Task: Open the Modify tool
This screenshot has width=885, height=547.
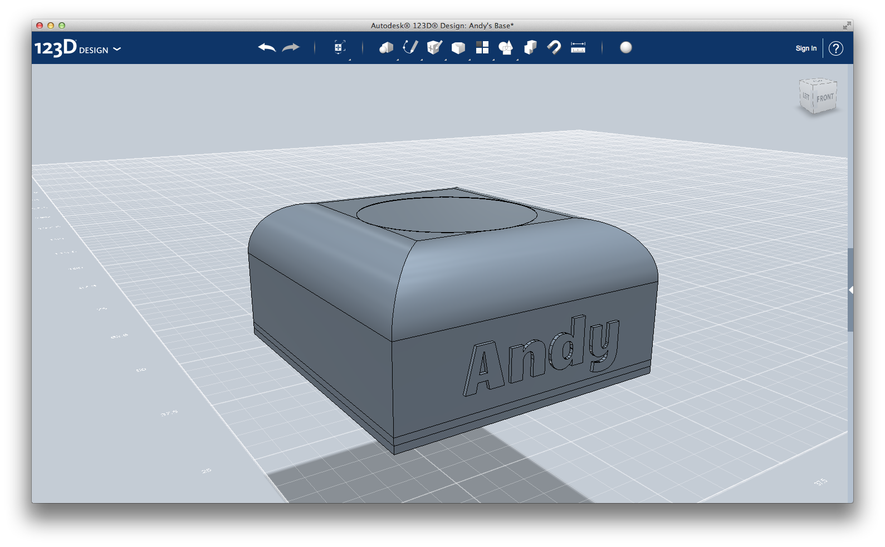Action: [458, 48]
